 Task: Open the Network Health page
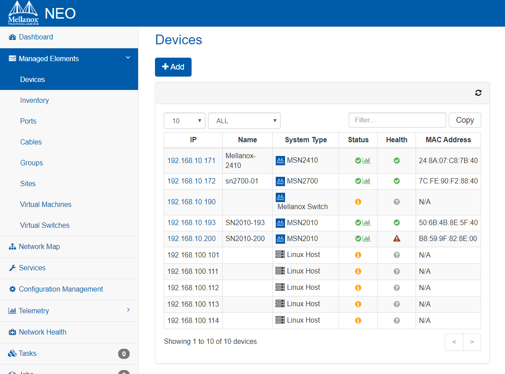[42, 332]
